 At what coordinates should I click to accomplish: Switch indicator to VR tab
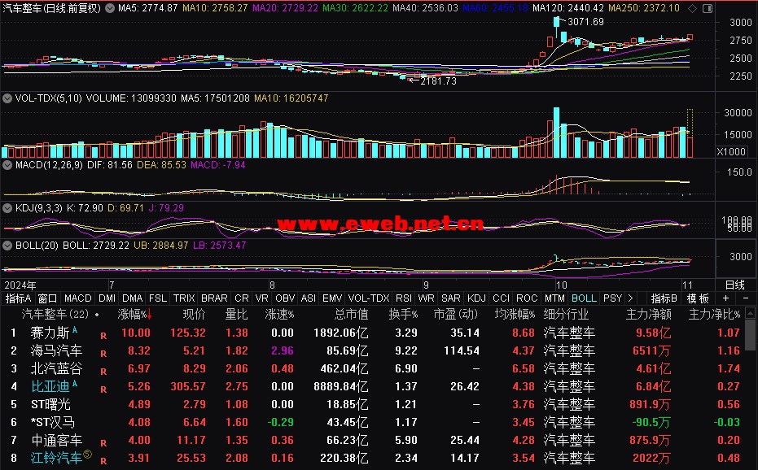261,298
